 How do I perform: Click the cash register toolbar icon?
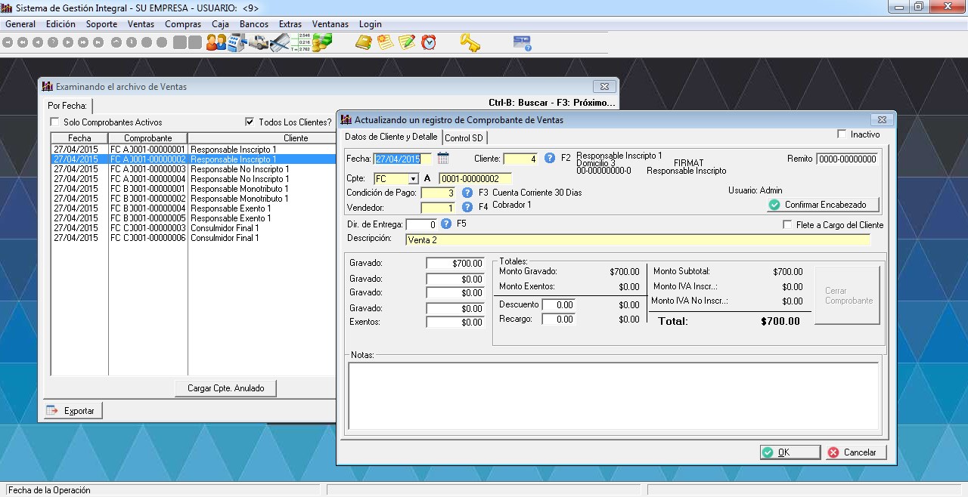coord(237,43)
